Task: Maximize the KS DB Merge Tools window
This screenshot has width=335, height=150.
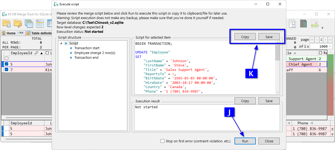Action: 316,14
